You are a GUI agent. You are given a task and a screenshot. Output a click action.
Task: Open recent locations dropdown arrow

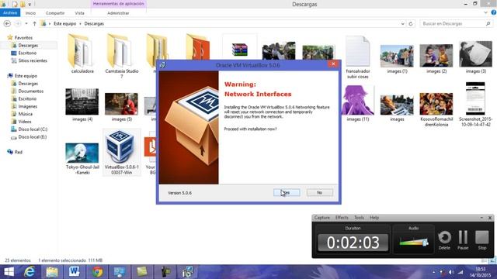pyautogui.click(x=26, y=24)
